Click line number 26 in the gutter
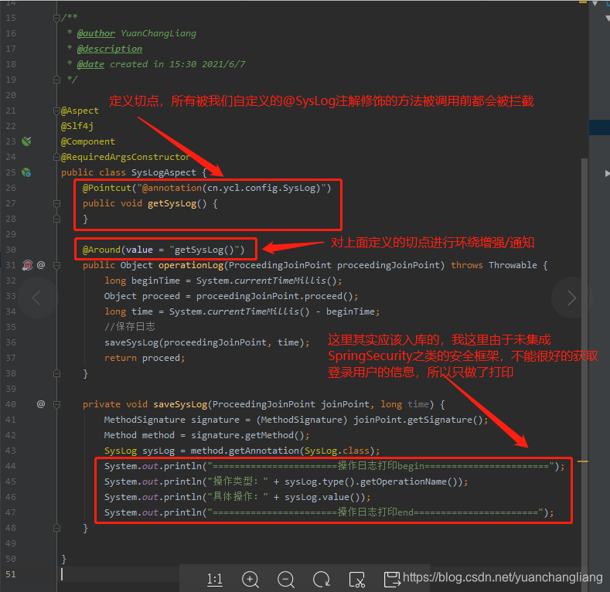The image size is (610, 592). coord(11,188)
